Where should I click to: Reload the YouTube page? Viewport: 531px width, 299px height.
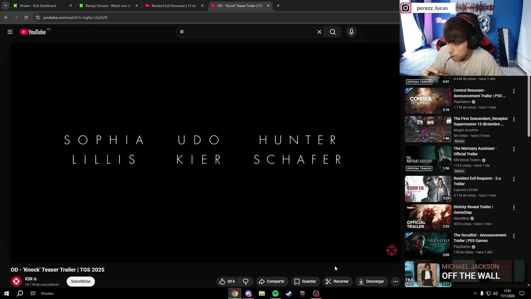[26, 17]
